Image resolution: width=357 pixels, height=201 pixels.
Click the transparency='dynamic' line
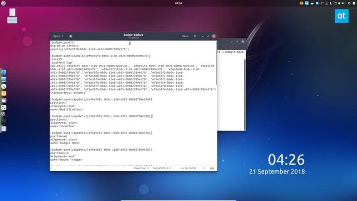coord(68,93)
